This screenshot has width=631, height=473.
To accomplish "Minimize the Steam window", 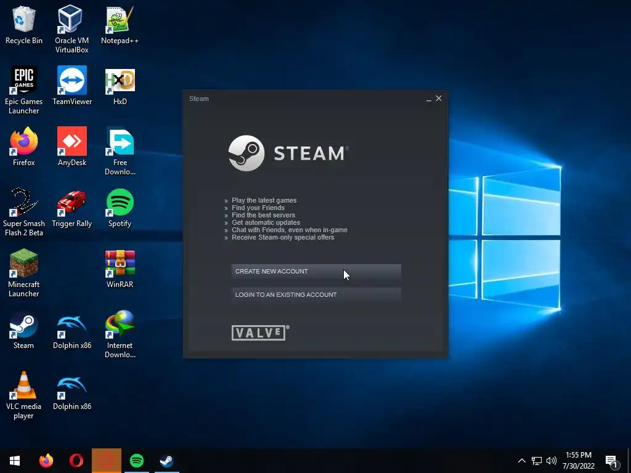I will (x=429, y=99).
